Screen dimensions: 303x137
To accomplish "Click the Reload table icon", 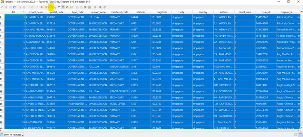I will (15, 7).
